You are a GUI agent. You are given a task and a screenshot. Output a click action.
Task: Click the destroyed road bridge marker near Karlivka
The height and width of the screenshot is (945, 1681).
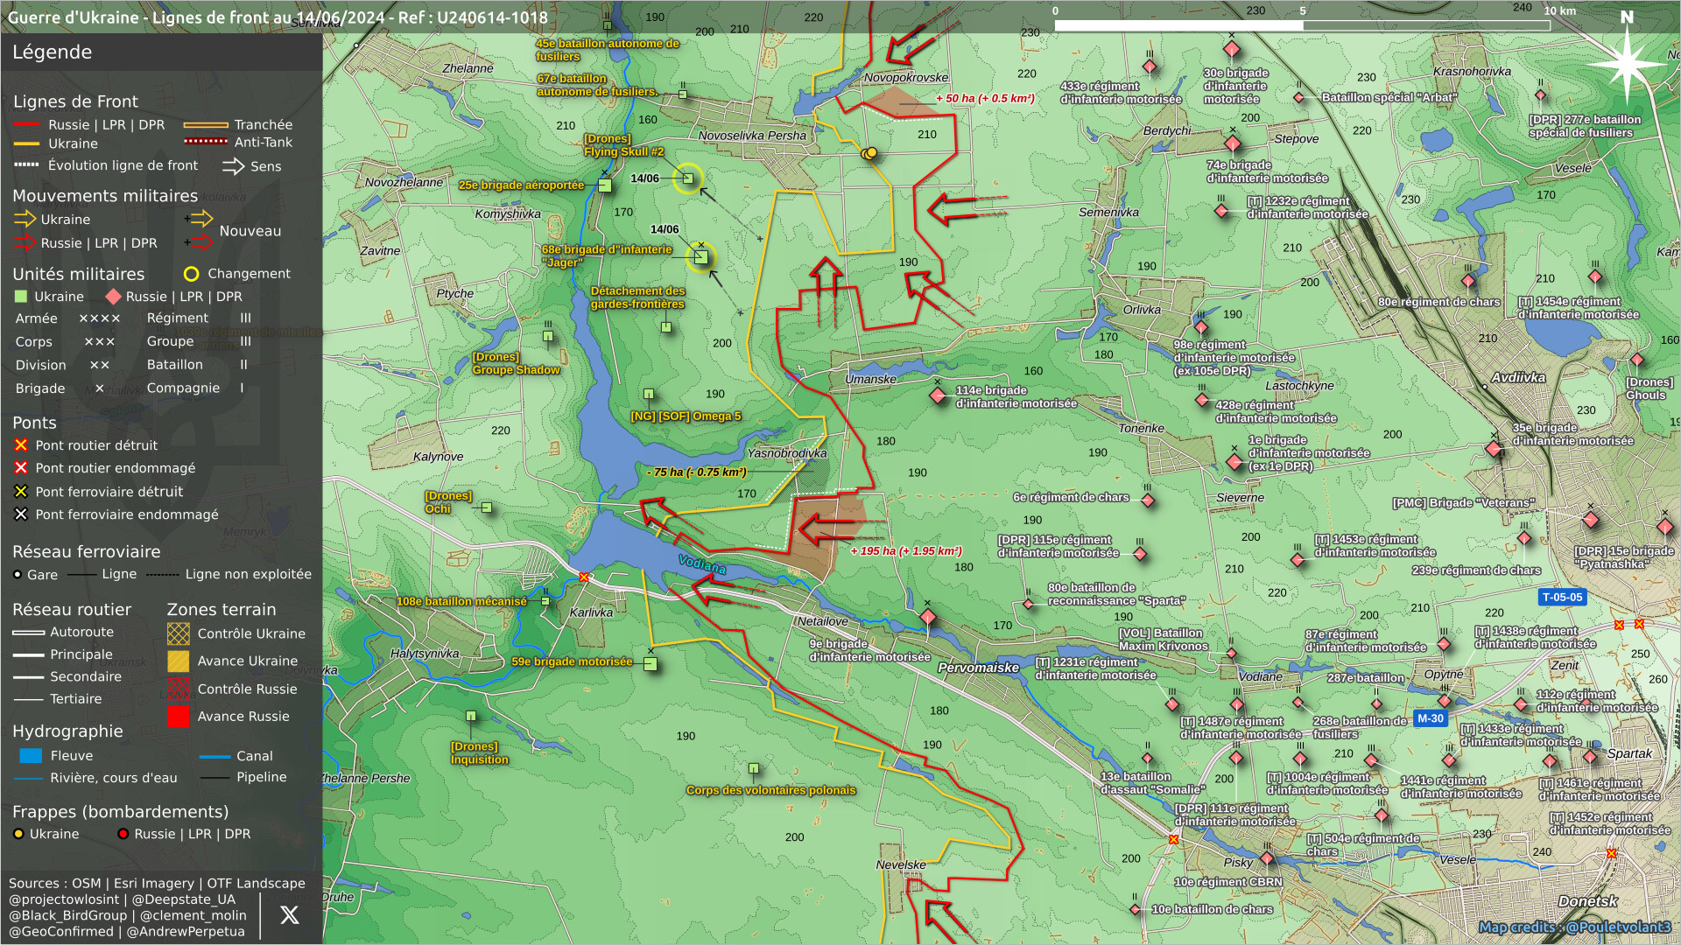click(x=584, y=577)
